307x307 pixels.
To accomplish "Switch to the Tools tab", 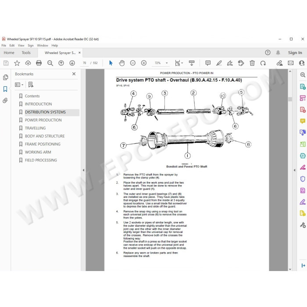I will (26, 53).
